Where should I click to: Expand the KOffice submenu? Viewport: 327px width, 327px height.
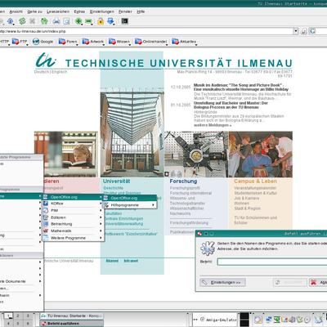tap(73, 204)
